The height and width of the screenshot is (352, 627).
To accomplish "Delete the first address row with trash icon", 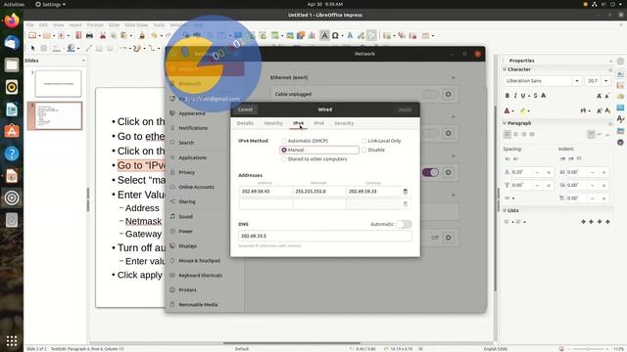I will (x=405, y=192).
